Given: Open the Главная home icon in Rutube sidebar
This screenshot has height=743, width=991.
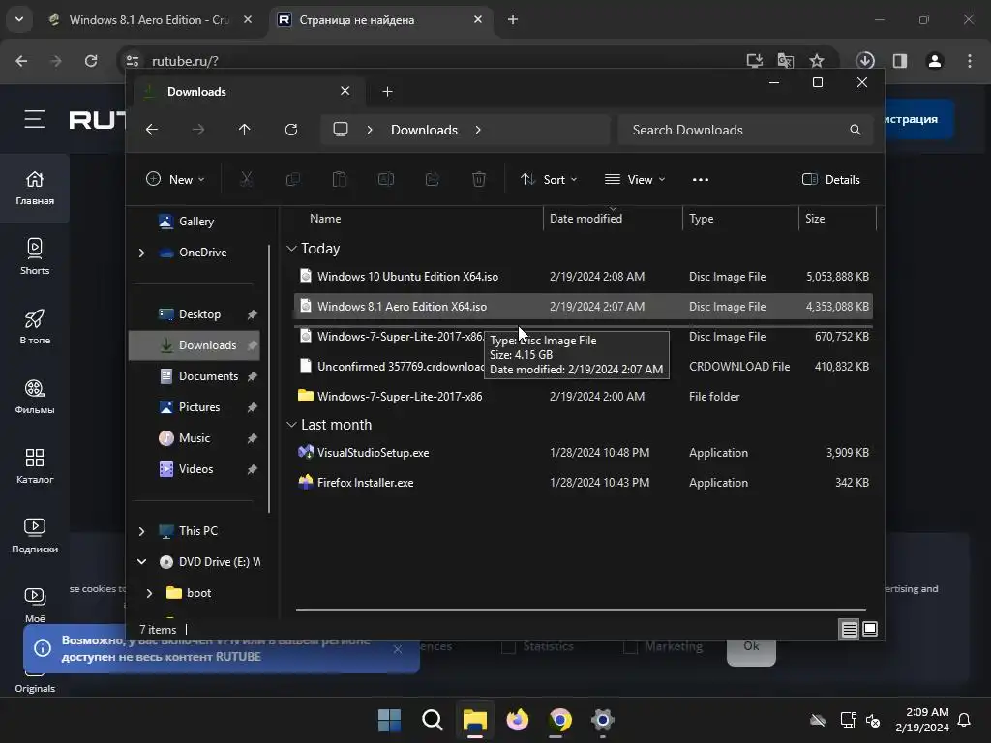Looking at the screenshot, I should tap(35, 189).
